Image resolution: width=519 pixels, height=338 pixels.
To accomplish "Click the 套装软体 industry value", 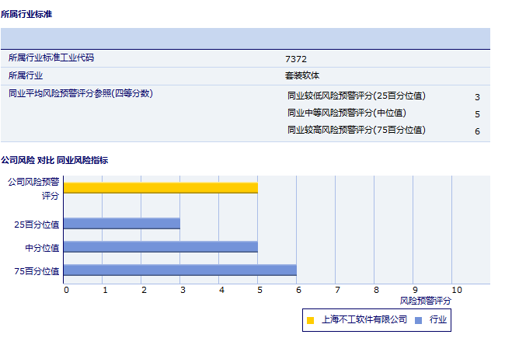I will click(302, 76).
